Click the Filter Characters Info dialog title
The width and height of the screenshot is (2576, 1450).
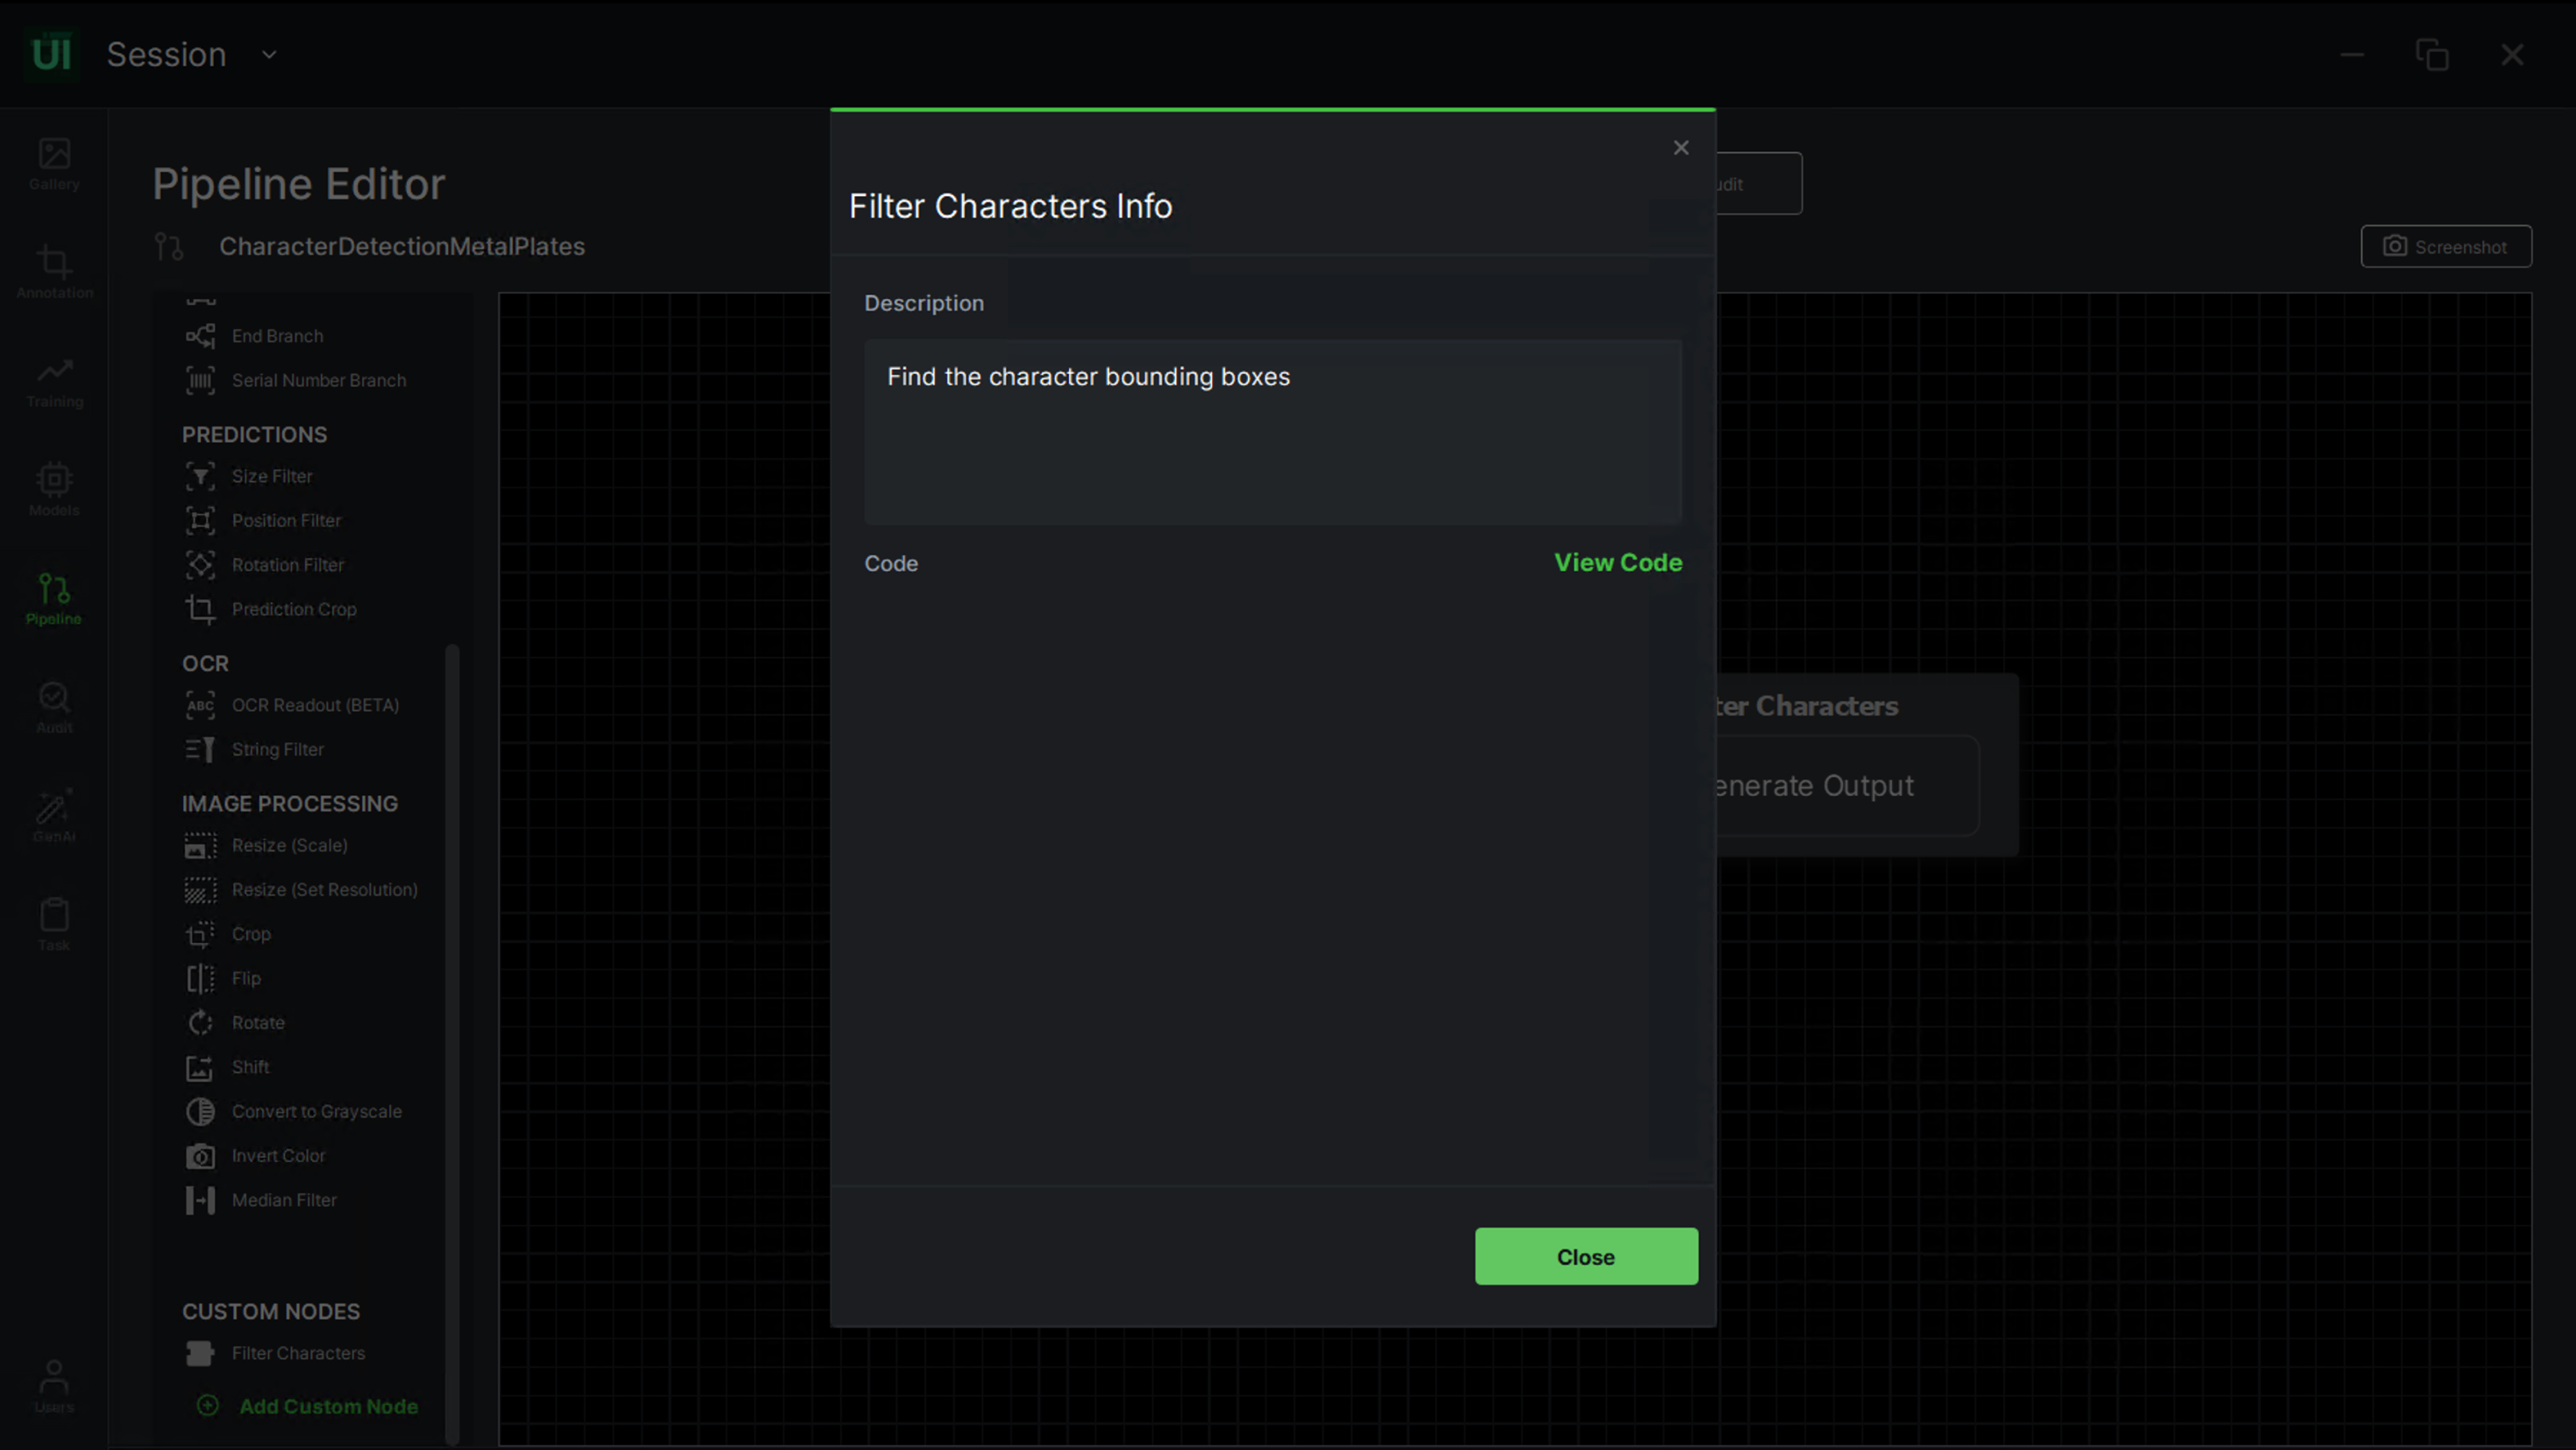point(1010,206)
